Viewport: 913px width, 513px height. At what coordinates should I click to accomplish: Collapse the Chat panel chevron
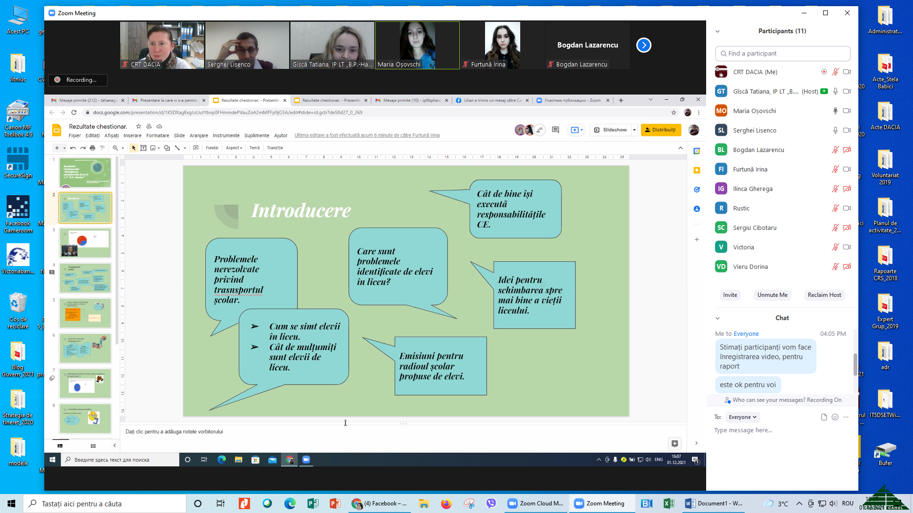[x=718, y=318]
